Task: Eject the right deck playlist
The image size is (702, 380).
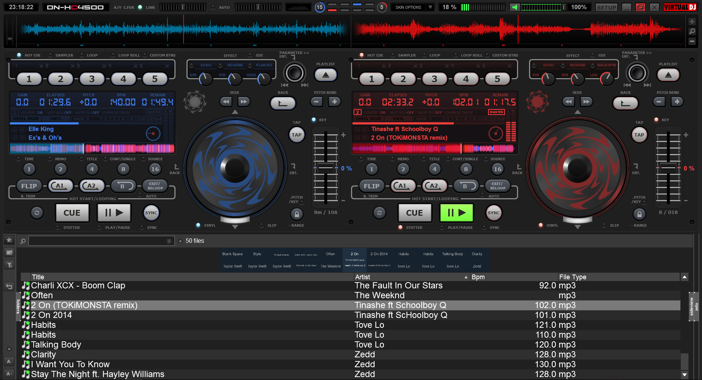Action: click(x=668, y=75)
